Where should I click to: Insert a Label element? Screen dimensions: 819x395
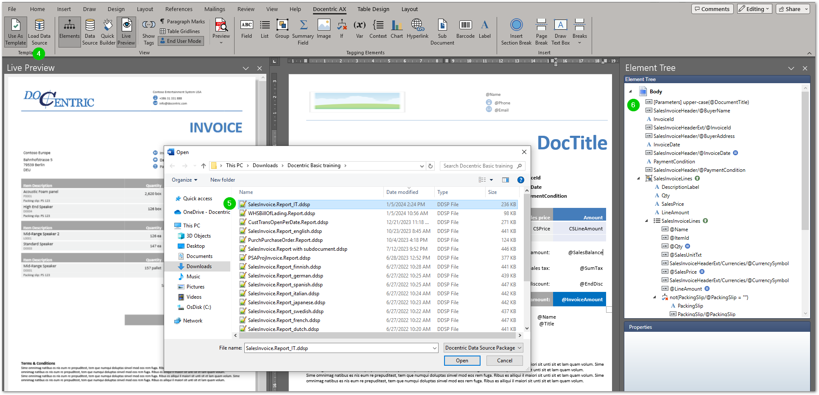coord(485,30)
